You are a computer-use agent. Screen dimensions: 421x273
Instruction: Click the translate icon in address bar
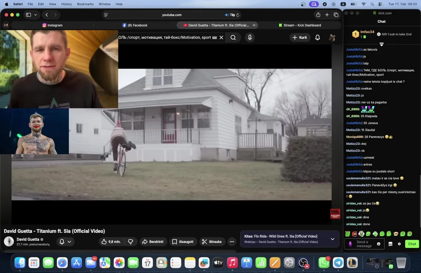[232, 15]
